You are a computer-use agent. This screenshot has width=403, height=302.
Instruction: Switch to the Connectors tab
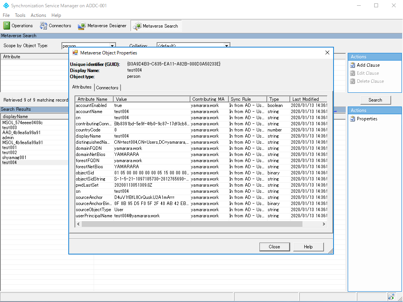(x=107, y=87)
